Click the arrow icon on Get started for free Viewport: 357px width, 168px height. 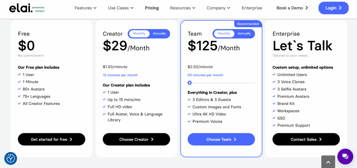[71, 140]
